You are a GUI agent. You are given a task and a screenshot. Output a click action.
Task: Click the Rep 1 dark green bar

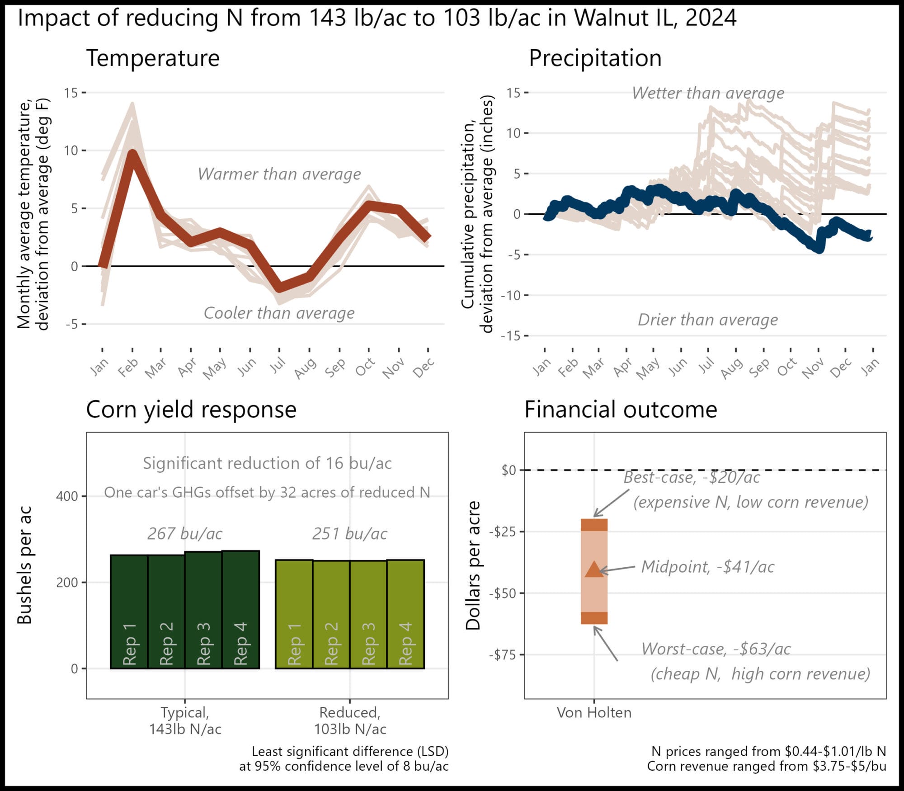point(129,612)
